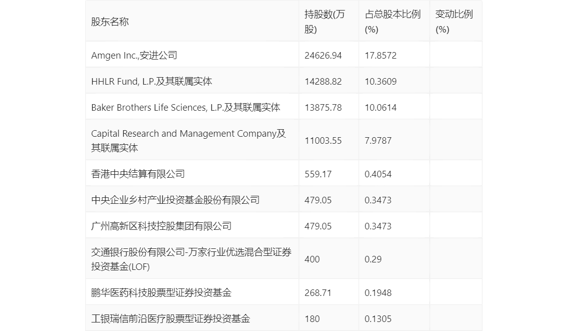Select the 持股数(万股) column header
568x331 pixels.
tap(325, 22)
